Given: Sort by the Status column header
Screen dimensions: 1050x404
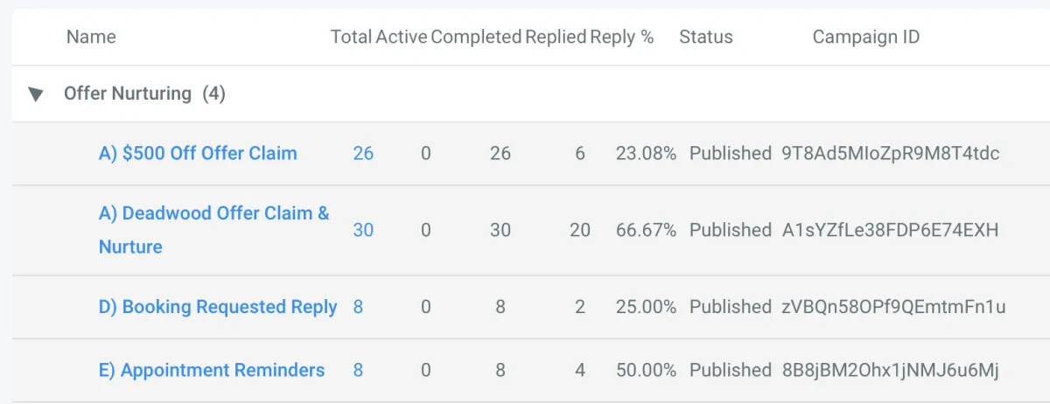Looking at the screenshot, I should (x=706, y=37).
